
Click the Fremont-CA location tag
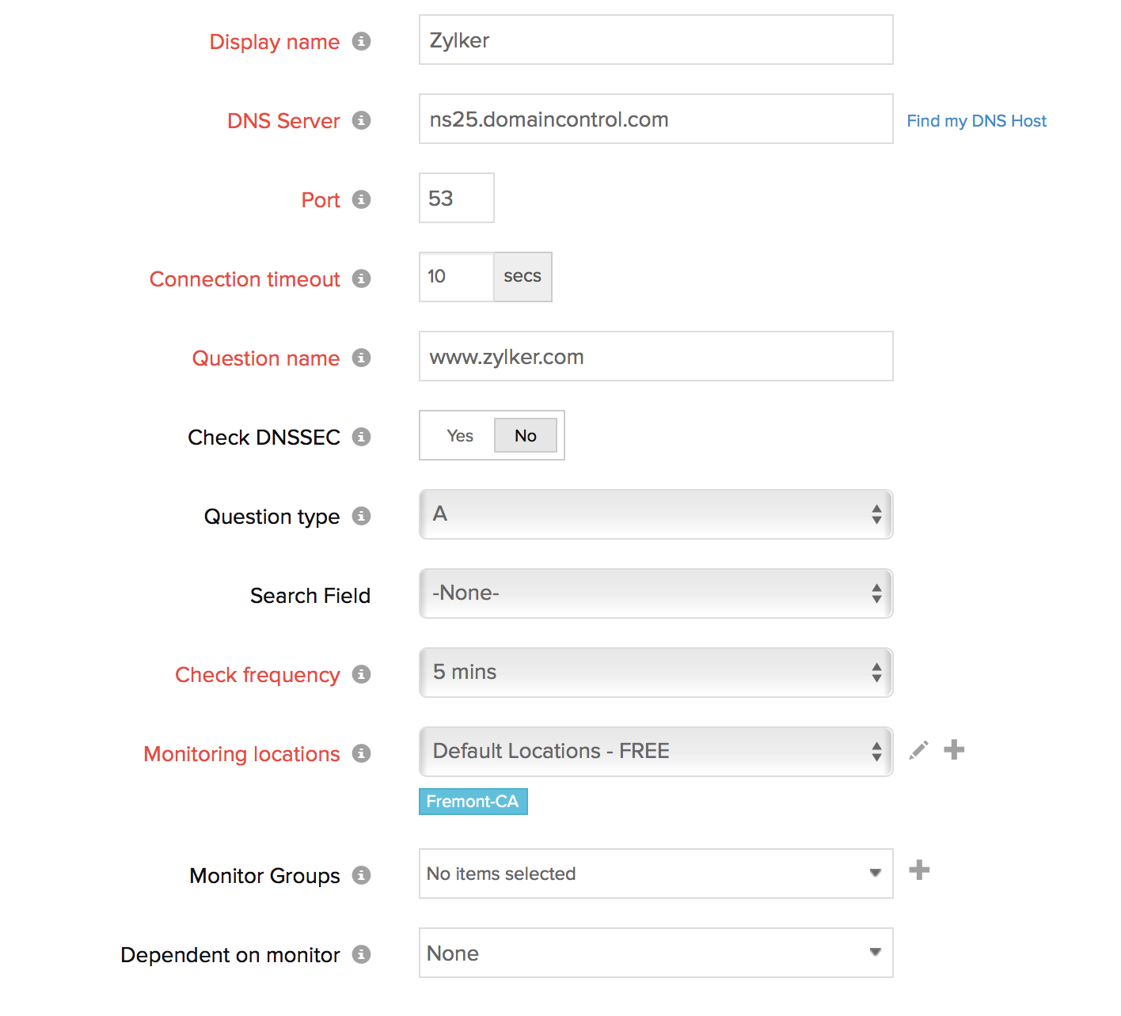(x=473, y=802)
